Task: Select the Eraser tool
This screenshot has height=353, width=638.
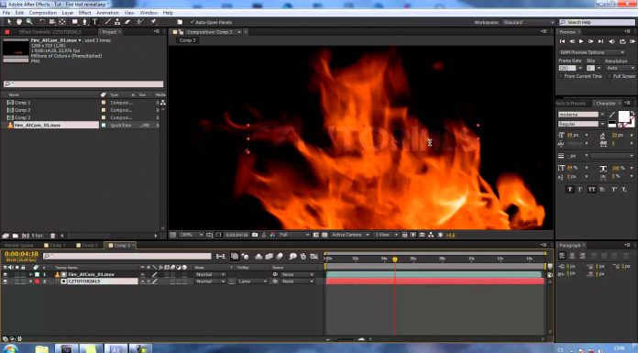Action: (127, 22)
